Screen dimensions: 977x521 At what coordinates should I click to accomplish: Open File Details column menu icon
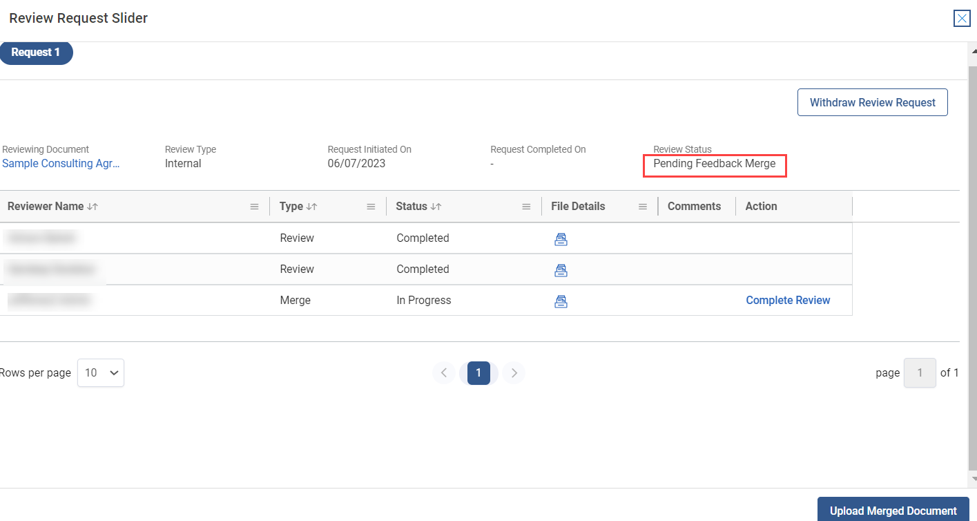point(643,207)
